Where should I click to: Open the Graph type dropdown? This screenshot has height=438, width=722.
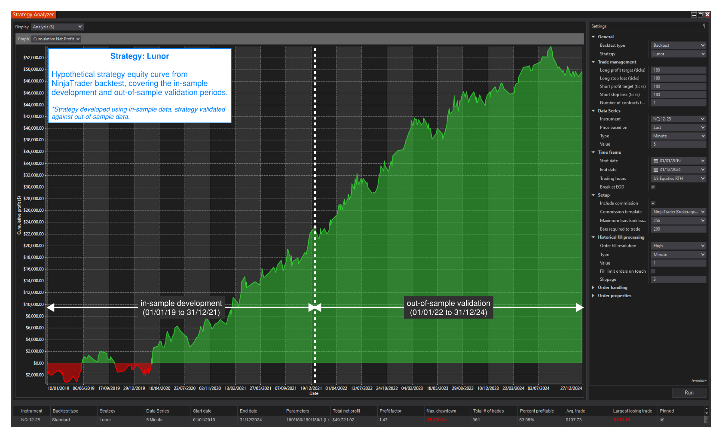(56, 39)
